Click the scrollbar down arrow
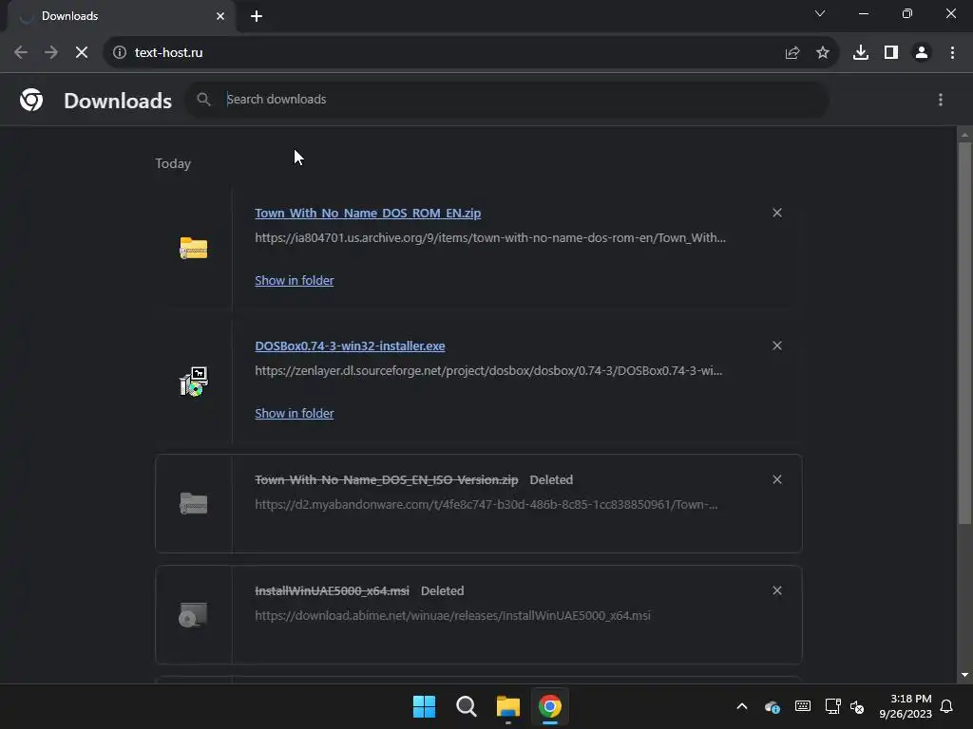The height and width of the screenshot is (729, 973). [x=964, y=675]
